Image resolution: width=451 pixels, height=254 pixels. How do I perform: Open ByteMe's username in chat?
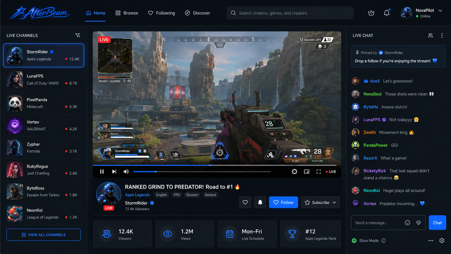371,107
